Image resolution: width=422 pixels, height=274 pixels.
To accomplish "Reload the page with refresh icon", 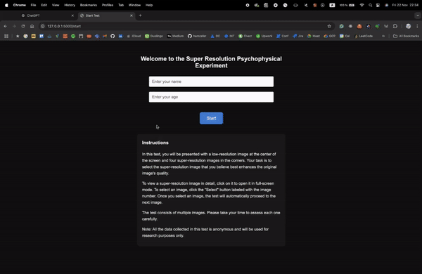I will pos(23,26).
